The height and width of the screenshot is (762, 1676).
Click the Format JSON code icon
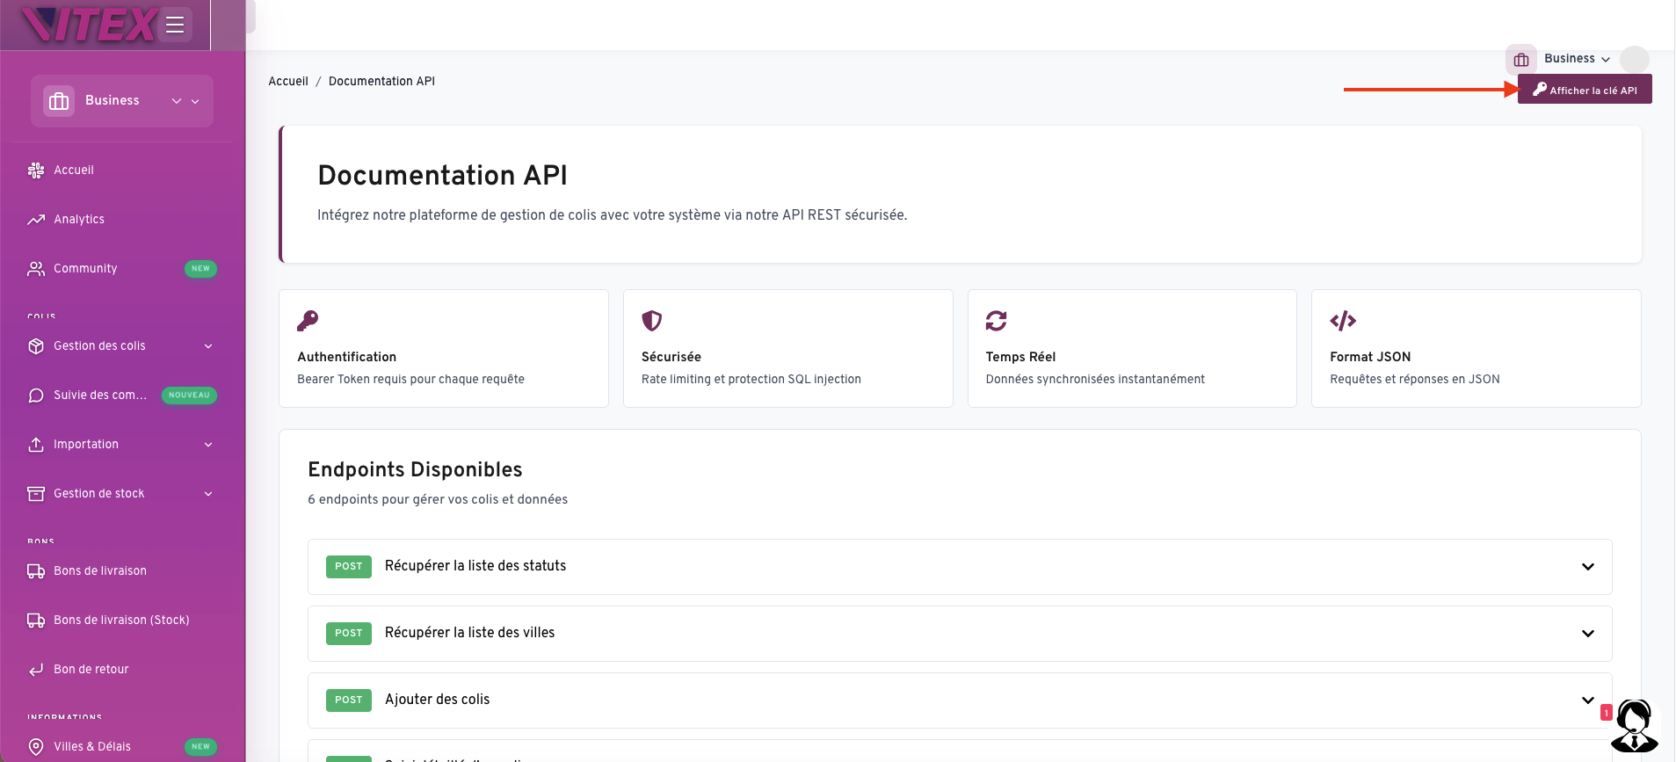(x=1342, y=321)
